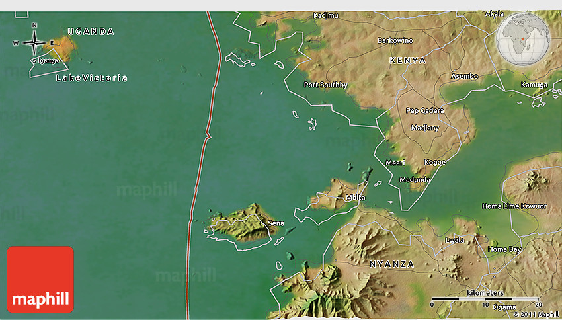The width and height of the screenshot is (562, 320).
Task: Select the Port Southby label
Action: click(x=325, y=85)
